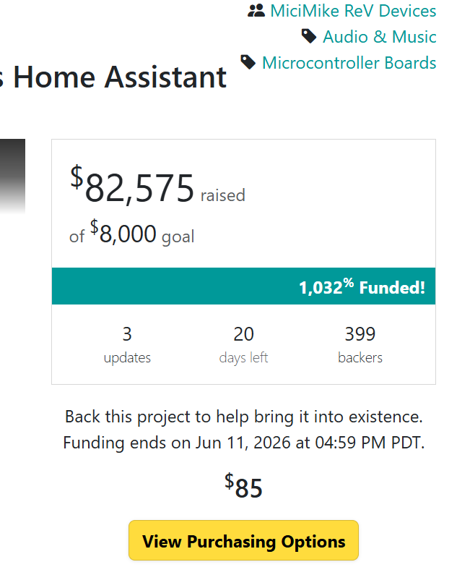Open the MiciMike ReV Devices team link
Viewport: 457px width, 575px height.
[x=353, y=11]
